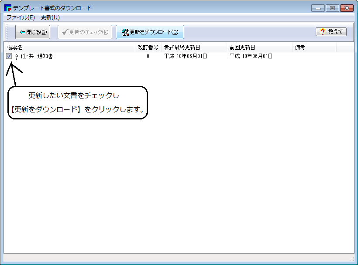Screen dimensions: 358x265
Task: Open the ファイル menu
Action: coord(21,17)
